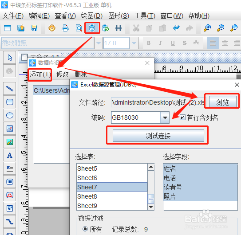241x235 pixels.
Task: Open 图形(S) menu
Action: click(x=119, y=16)
